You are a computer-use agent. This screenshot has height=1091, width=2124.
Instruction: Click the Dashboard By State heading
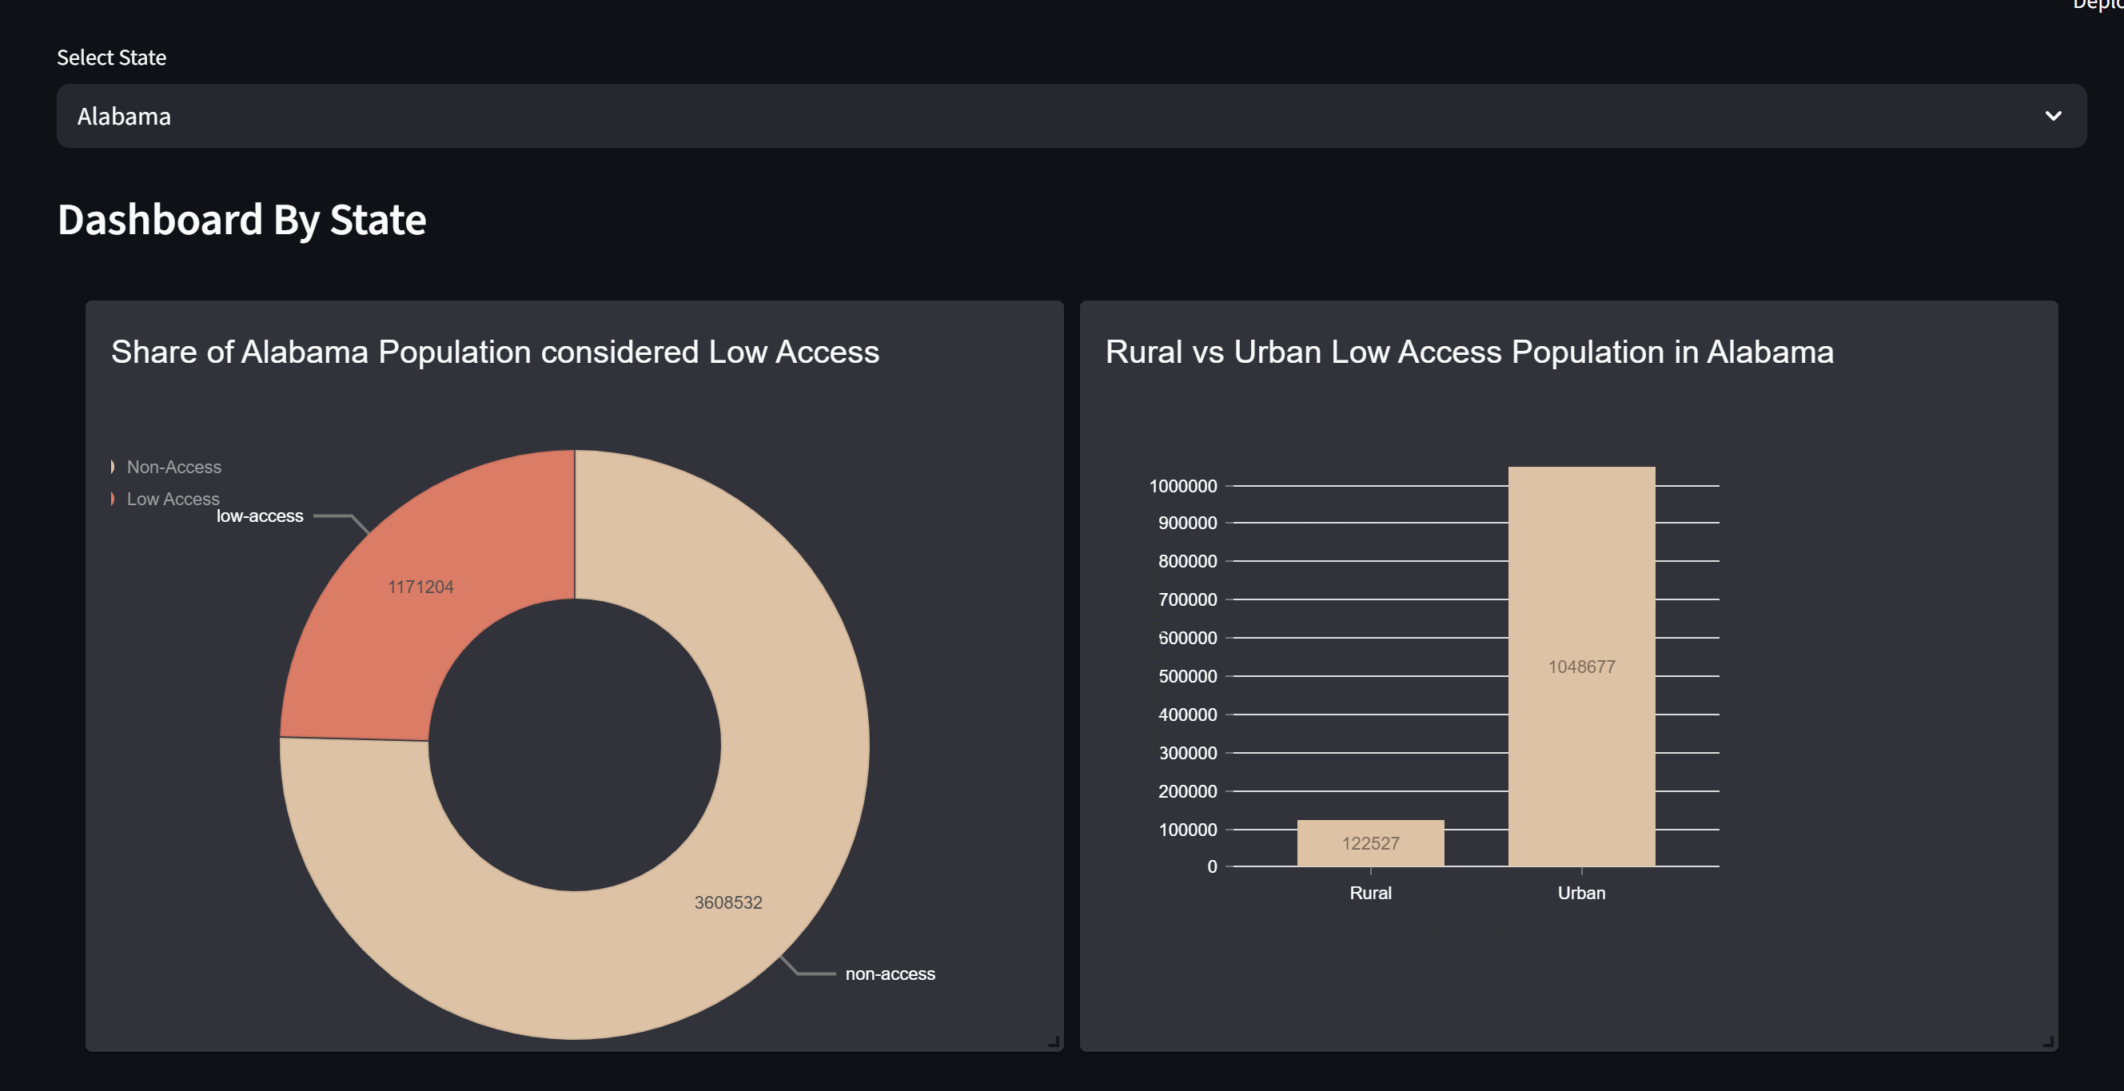pyautogui.click(x=241, y=220)
